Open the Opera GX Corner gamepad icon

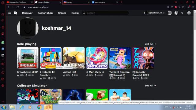[3, 14]
